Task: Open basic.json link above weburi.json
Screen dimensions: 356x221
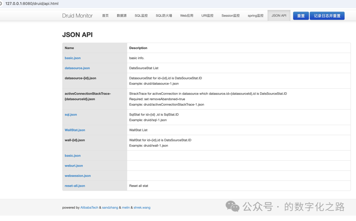Action: 73,156
